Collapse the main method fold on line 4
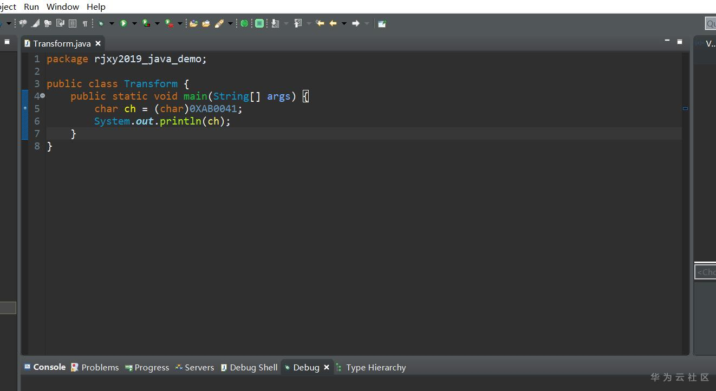This screenshot has height=391, width=716. pos(42,96)
